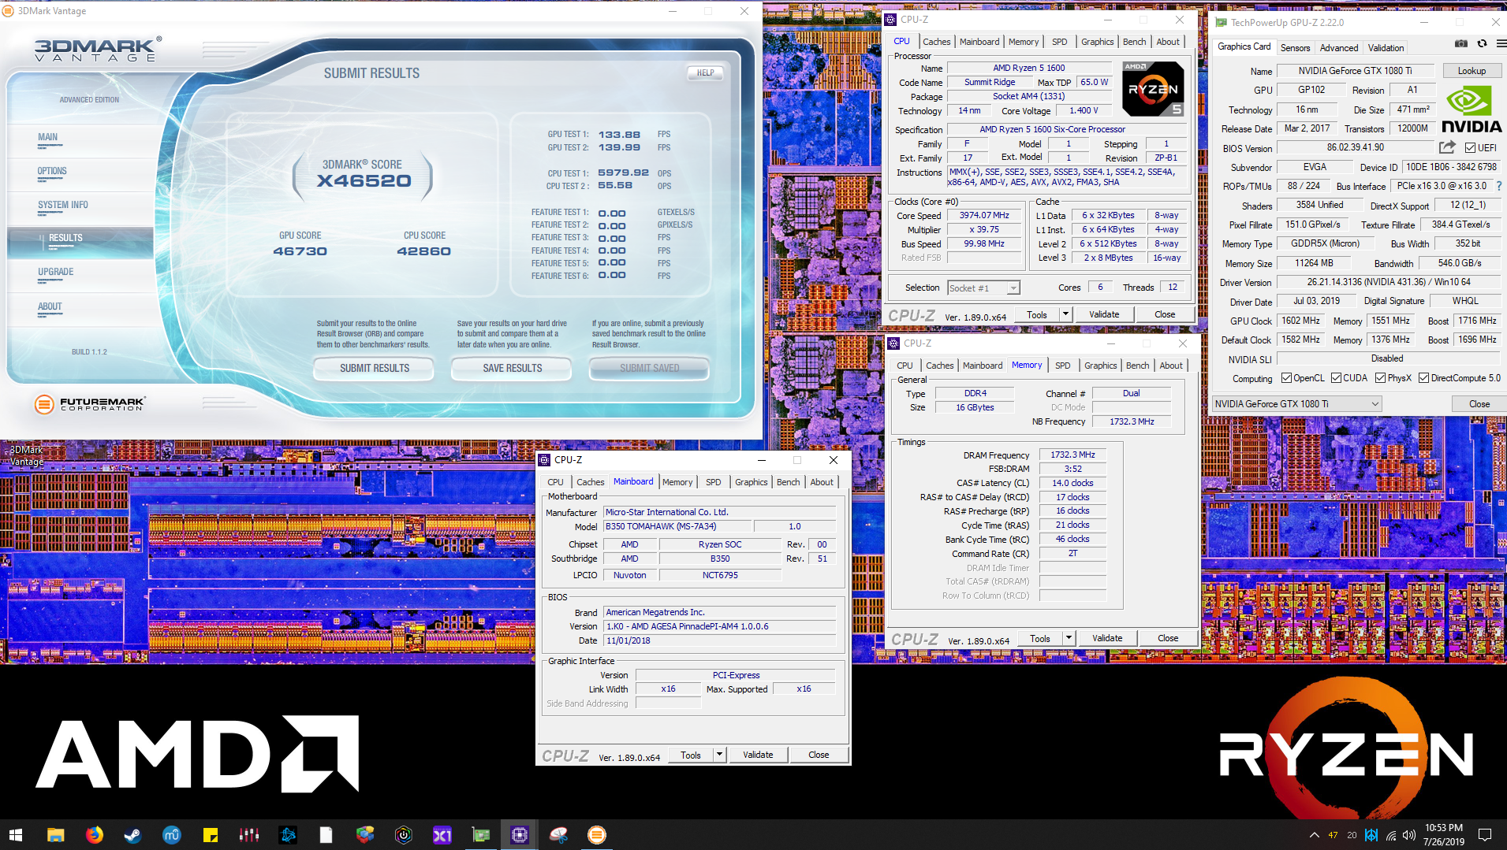Open Steam from the taskbar

[133, 835]
